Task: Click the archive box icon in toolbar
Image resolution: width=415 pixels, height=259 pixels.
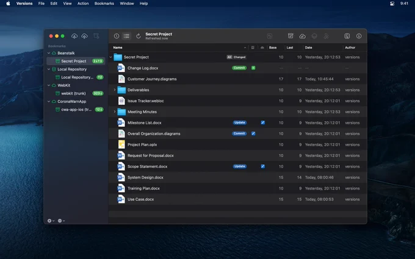Action: pyautogui.click(x=290, y=36)
